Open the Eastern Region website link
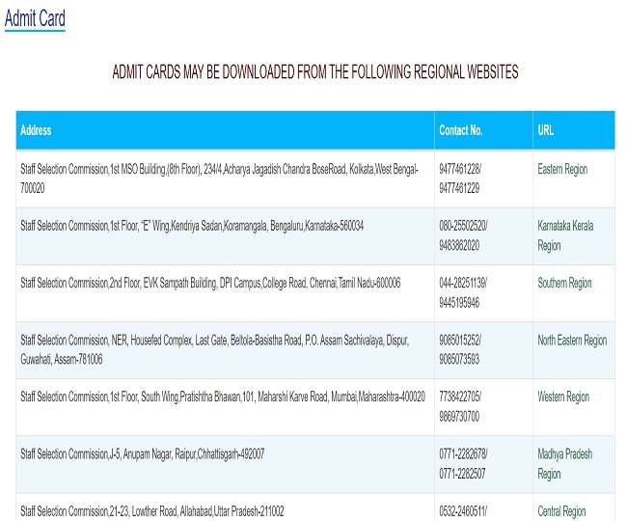 point(562,169)
